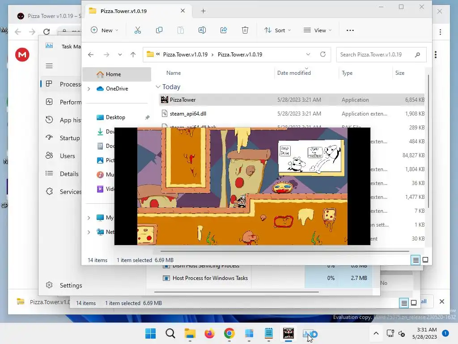Image resolution: width=458 pixels, height=344 pixels.
Task: Open the Performance tab in Task Manager
Action: click(61, 102)
